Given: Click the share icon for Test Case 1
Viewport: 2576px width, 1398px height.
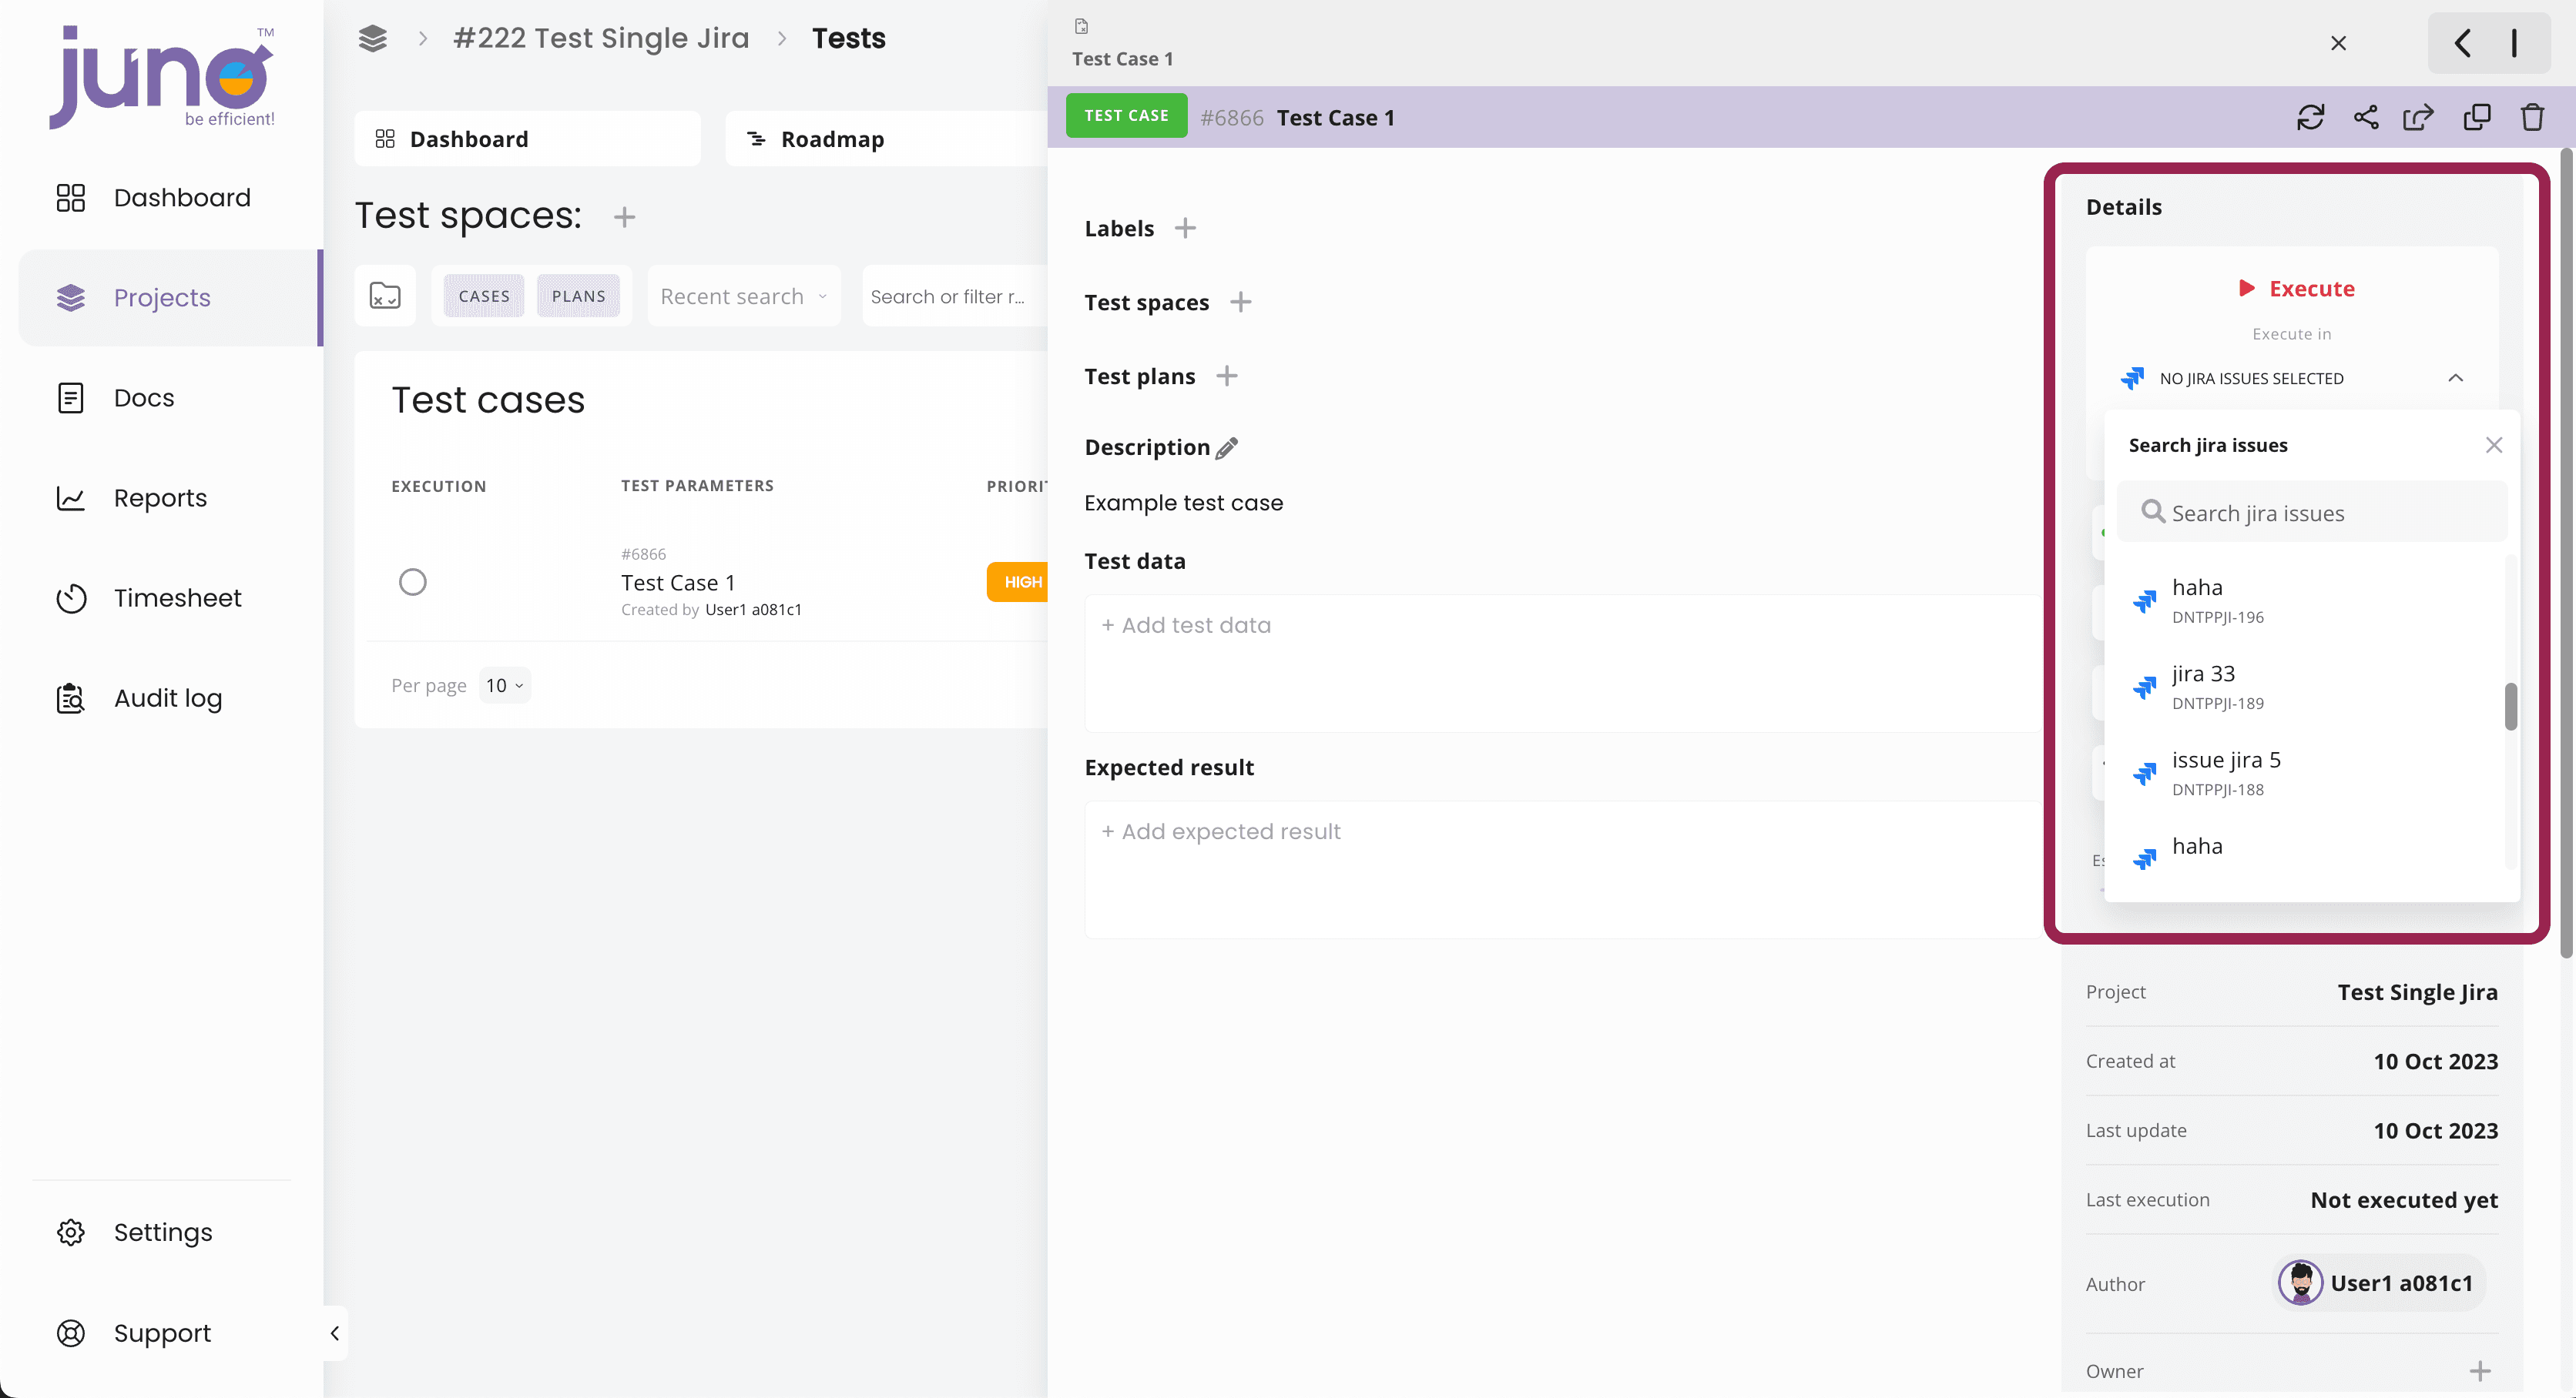Looking at the screenshot, I should [x=2366, y=118].
